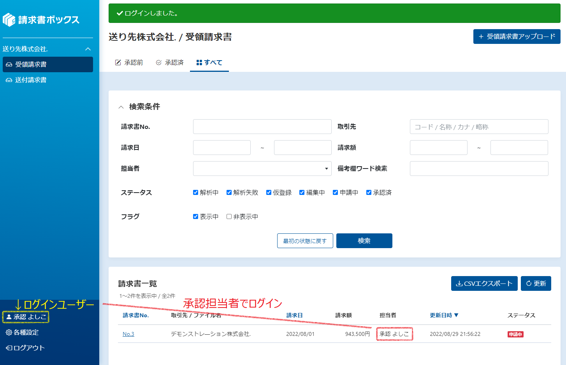566x365 pixels.
Task: Click the inbox icon beside 受領請求書
Action: tap(9, 64)
